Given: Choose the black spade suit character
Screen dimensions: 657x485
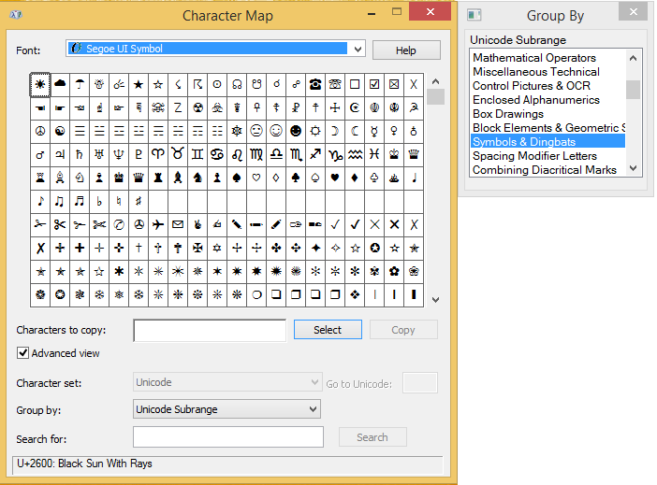Looking at the screenshot, I should [x=237, y=178].
